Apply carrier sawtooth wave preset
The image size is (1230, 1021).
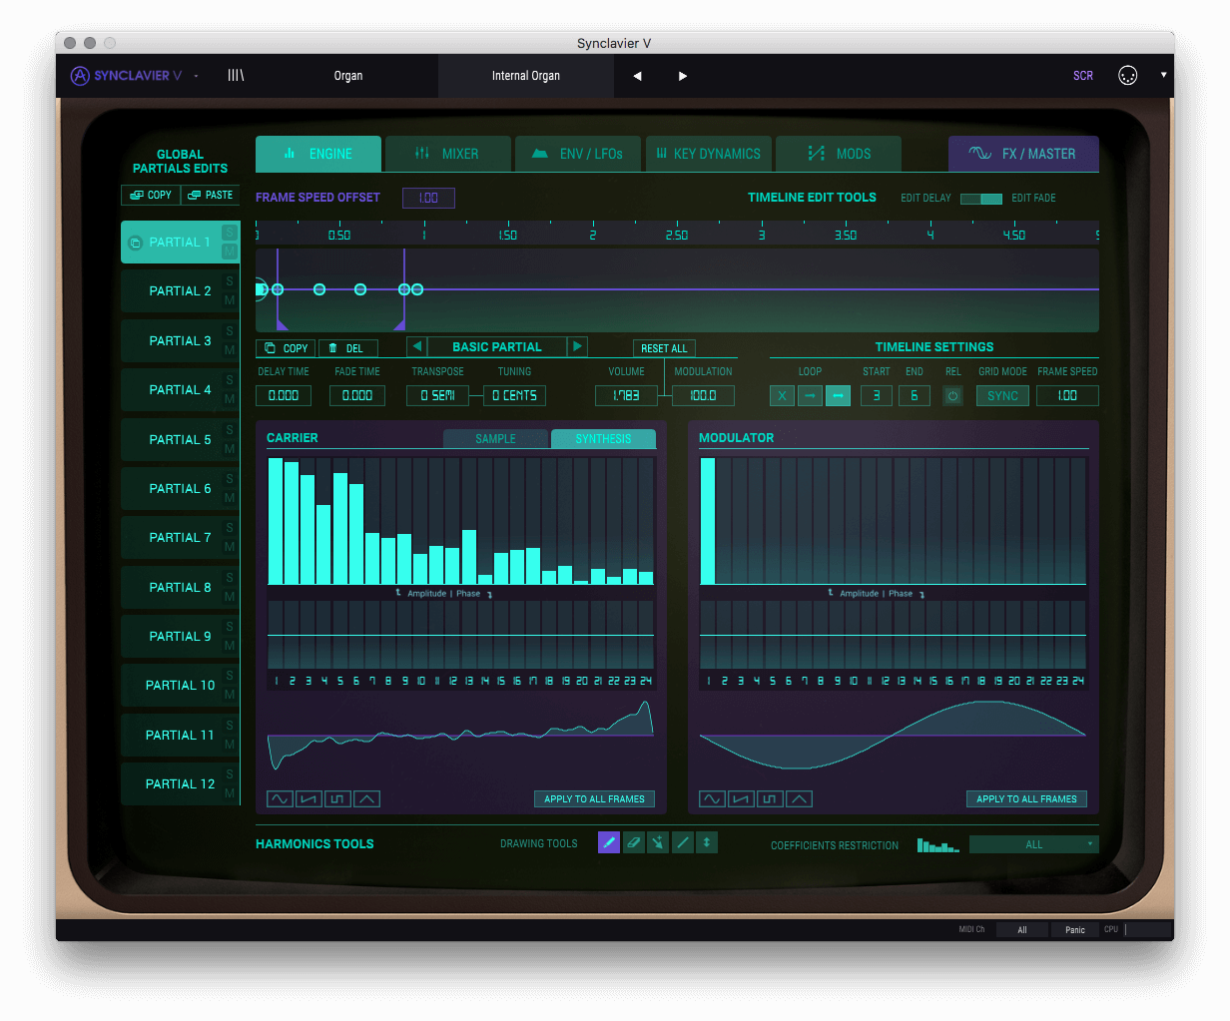pyautogui.click(x=308, y=798)
